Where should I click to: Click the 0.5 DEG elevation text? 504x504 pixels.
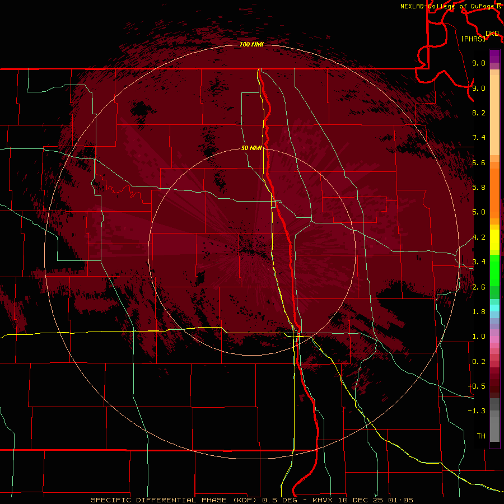click(281, 500)
